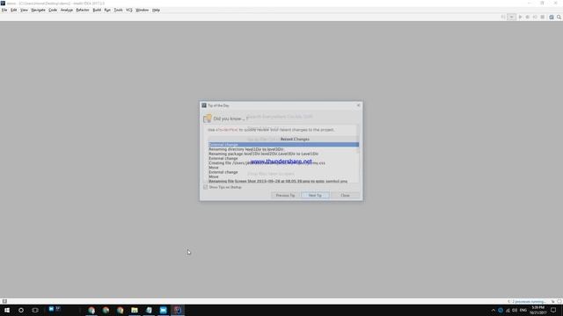Image resolution: width=563 pixels, height=316 pixels.
Task: Open the Navigate menu
Action: [38, 10]
